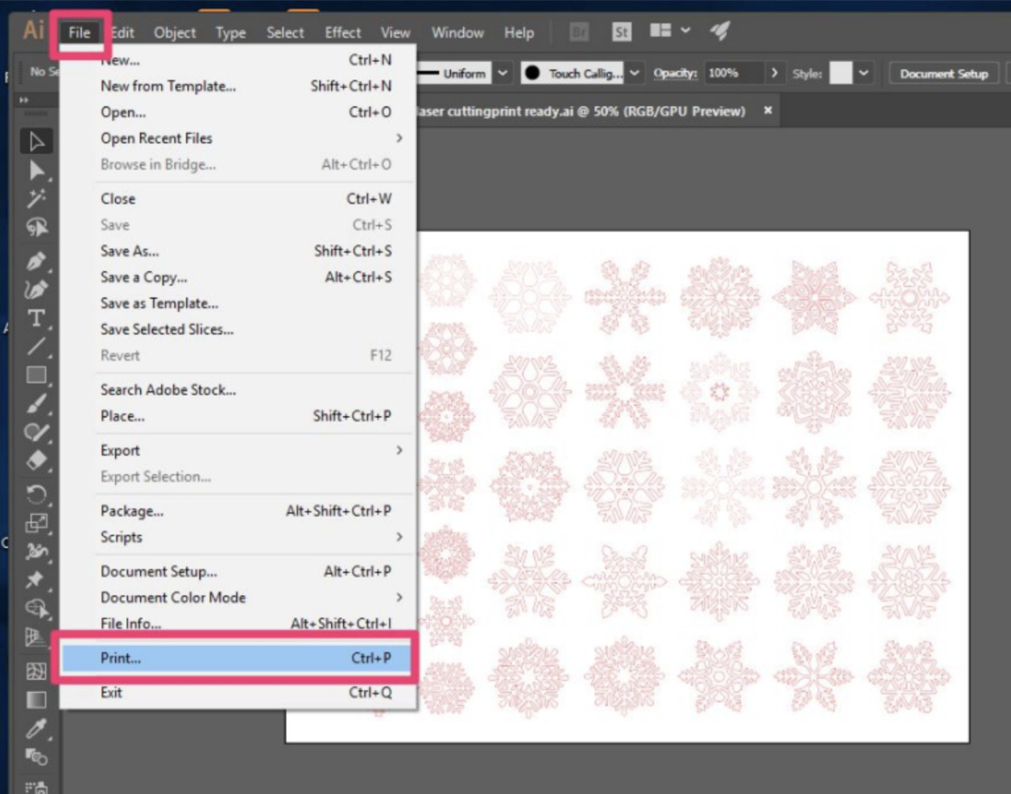Open the Stroke profile dropdown
Viewport: 1011px width, 794px height.
tap(503, 73)
